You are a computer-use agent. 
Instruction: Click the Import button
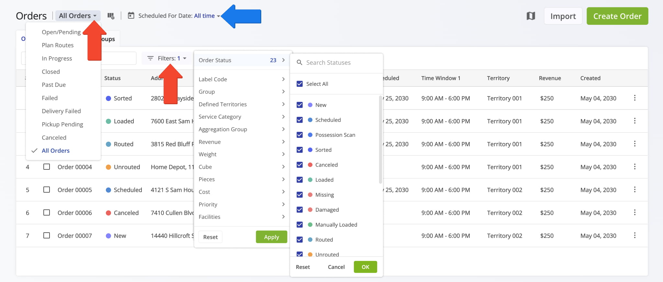[x=563, y=16]
